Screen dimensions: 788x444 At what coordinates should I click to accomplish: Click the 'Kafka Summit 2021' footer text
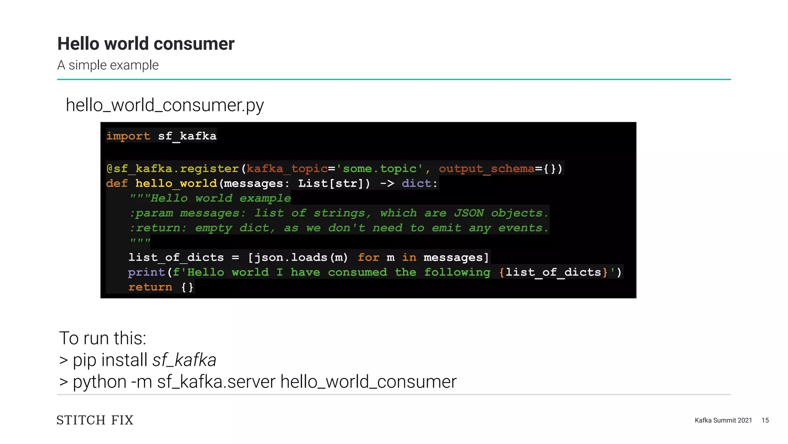tap(723, 420)
